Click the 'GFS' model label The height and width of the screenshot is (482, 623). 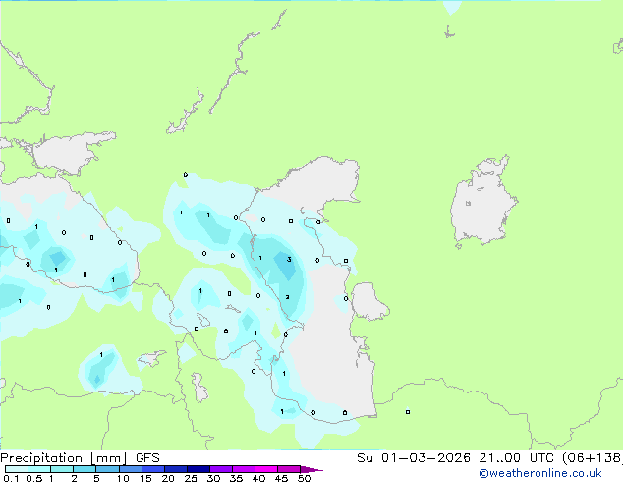[x=147, y=458]
